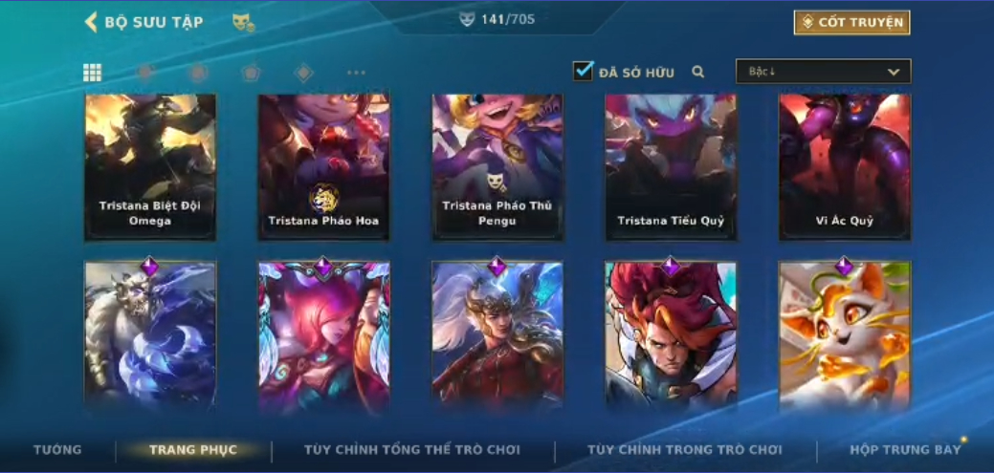Viewport: 994px width, 473px height.
Task: Expand sort options using the chevron arrow
Action: pos(894,73)
